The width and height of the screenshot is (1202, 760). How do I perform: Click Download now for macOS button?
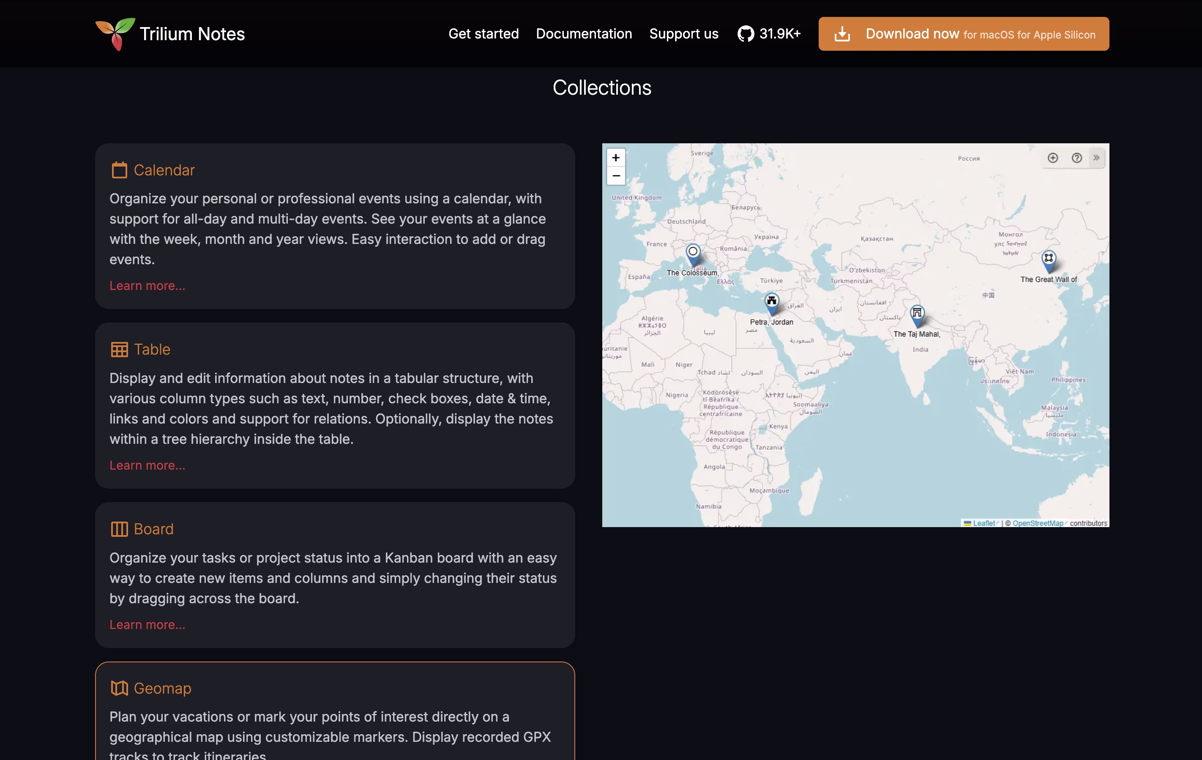click(x=963, y=34)
